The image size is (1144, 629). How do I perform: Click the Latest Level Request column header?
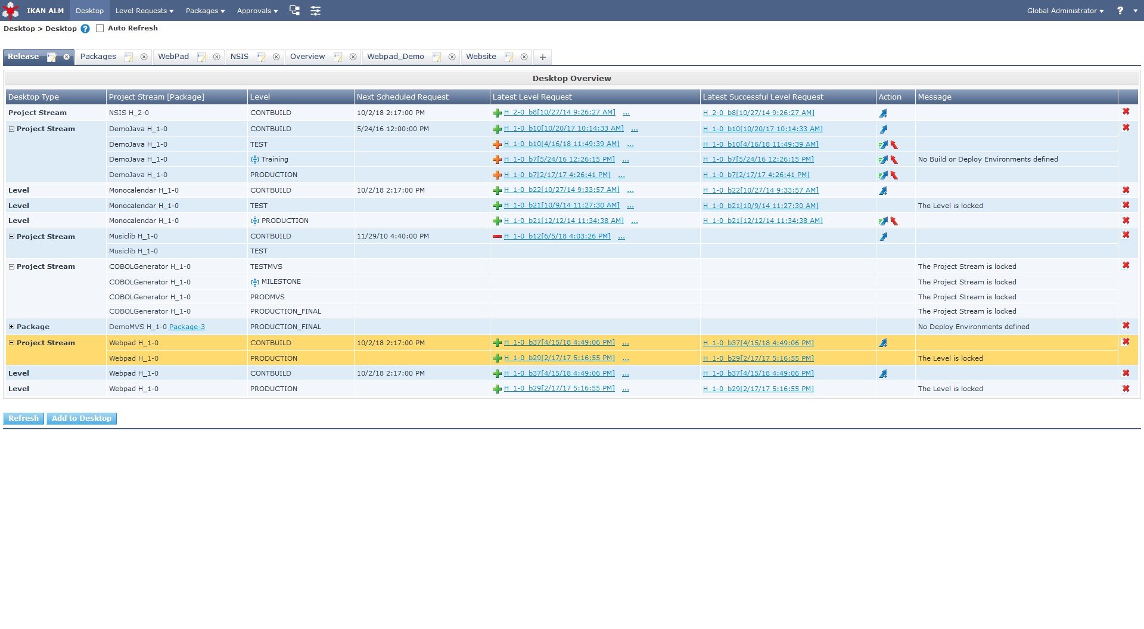(x=595, y=97)
